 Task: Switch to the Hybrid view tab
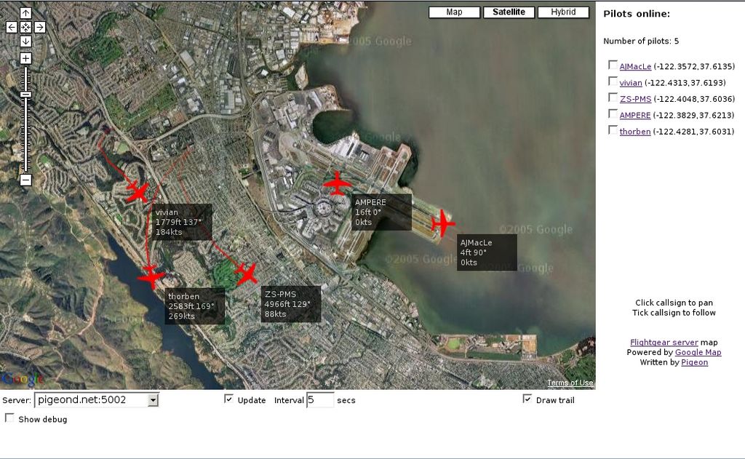click(x=563, y=12)
